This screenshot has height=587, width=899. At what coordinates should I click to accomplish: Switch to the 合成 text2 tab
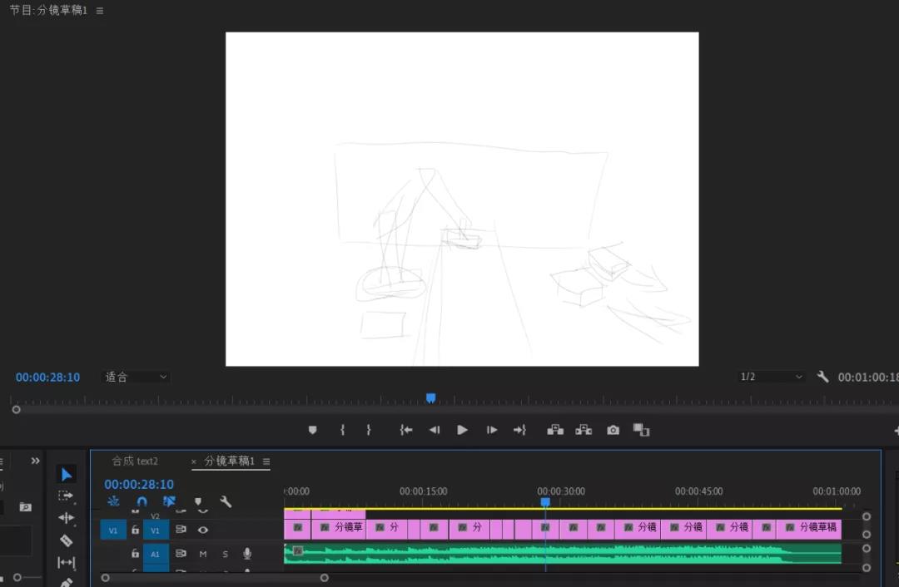pos(135,461)
